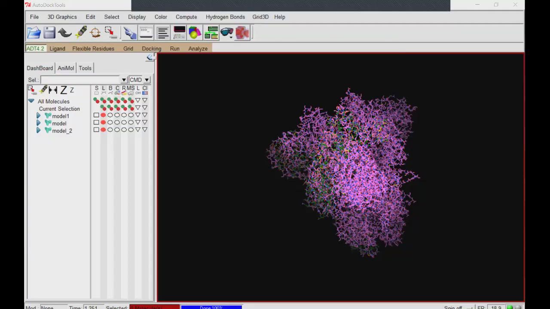550x309 pixels.
Task: Toggle the select checkbox for model1
Action: point(96,115)
